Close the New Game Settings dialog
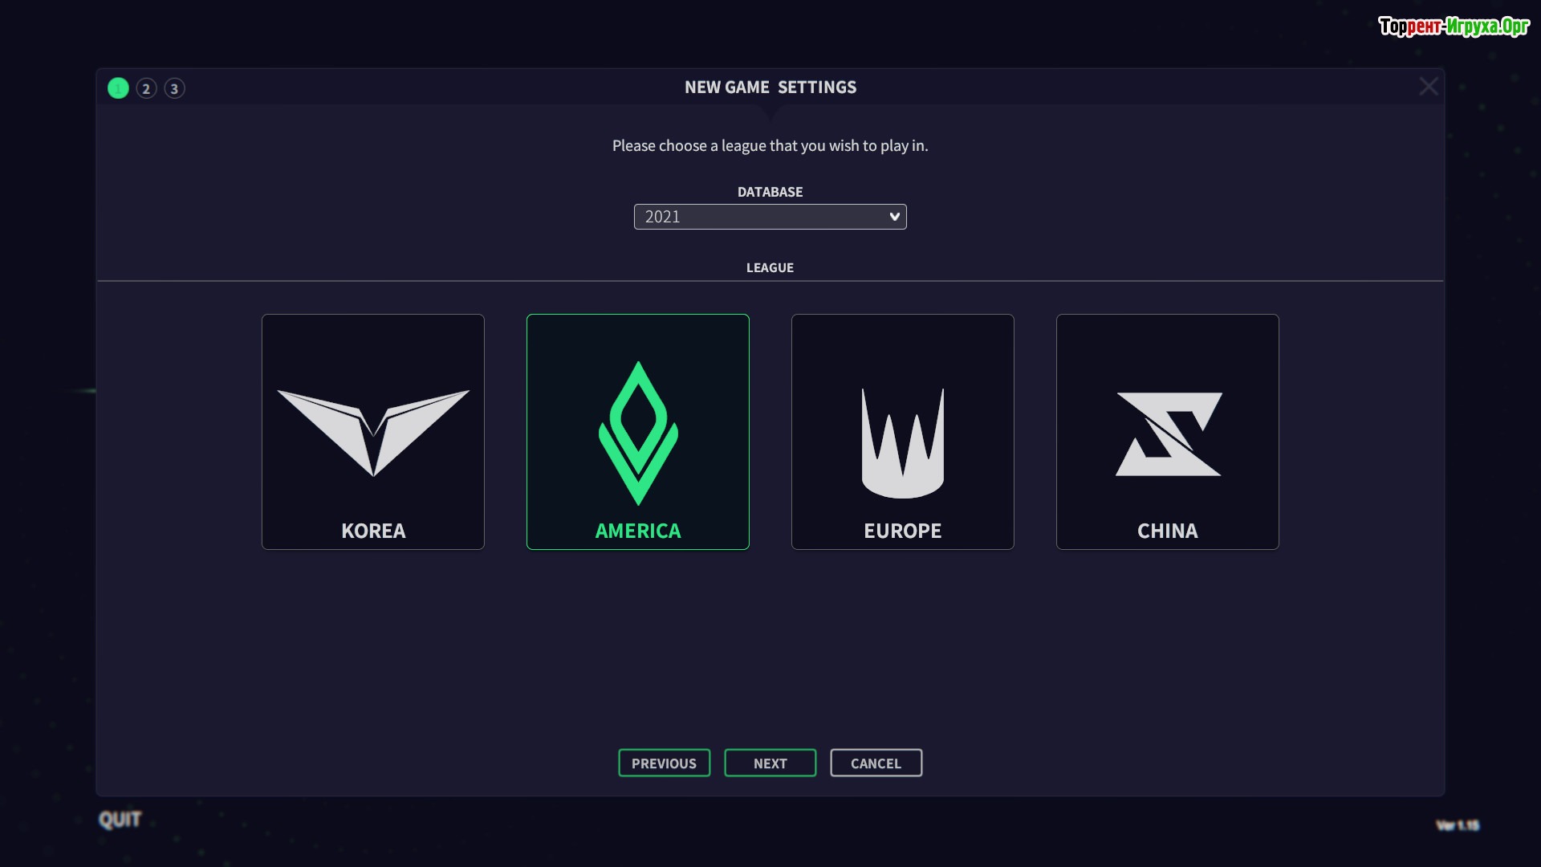 [x=1428, y=87]
